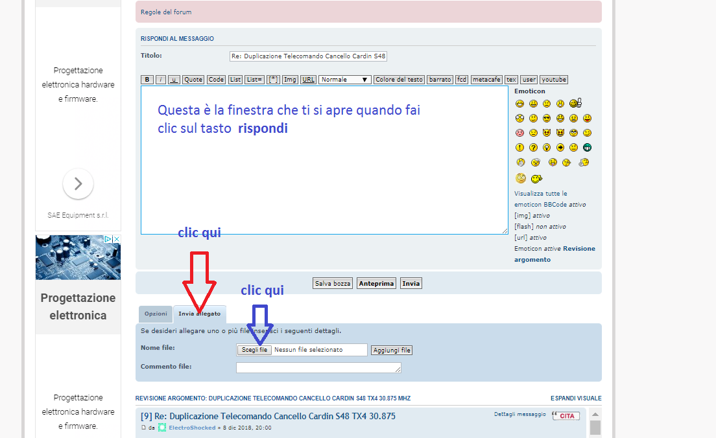Viewport: 716px width, 438px height.
Task: Open the Regole del forum link
Action: coord(166,12)
